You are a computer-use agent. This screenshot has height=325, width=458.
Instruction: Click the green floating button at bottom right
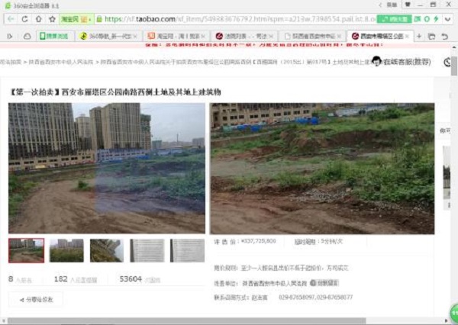click(453, 313)
